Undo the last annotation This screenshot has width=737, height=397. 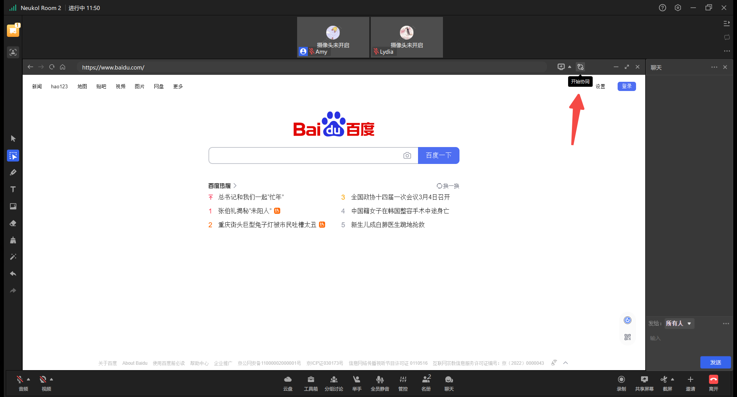point(13,274)
